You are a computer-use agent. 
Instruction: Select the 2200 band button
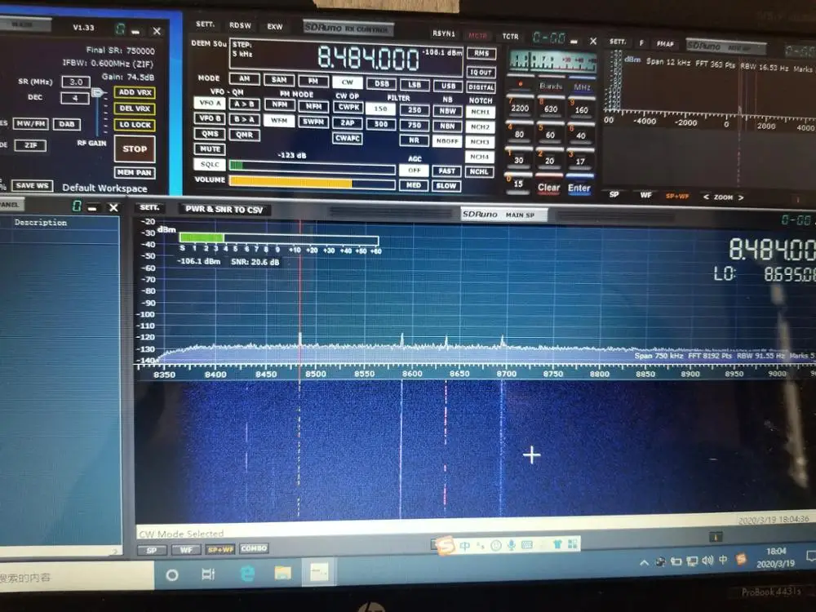point(519,107)
